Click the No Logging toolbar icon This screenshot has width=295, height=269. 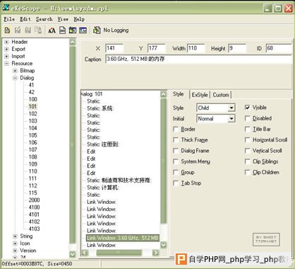pyautogui.click(x=97, y=30)
